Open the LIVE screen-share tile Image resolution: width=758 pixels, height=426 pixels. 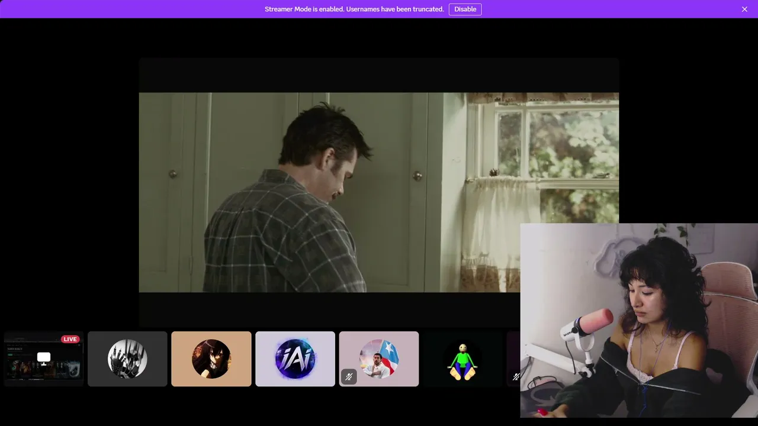(x=44, y=359)
